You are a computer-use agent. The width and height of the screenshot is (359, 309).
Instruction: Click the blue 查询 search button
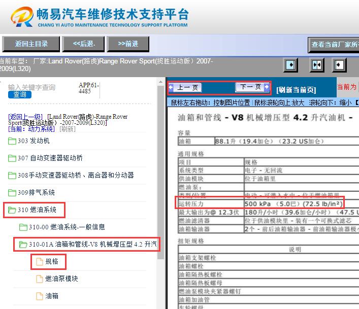19,94
